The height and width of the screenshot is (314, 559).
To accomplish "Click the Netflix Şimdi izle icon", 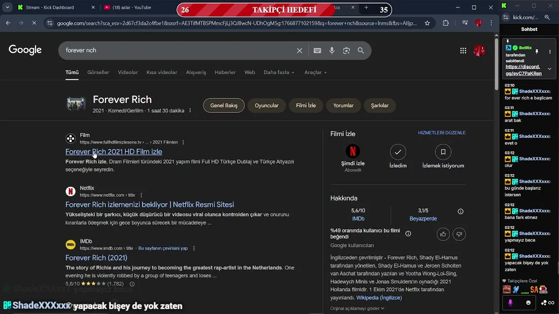I will coord(353,151).
